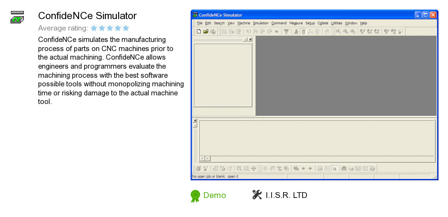Click the right arrow icon beside the home icon
This screenshot has height=217, width=448.
pyautogui.click(x=310, y=168)
